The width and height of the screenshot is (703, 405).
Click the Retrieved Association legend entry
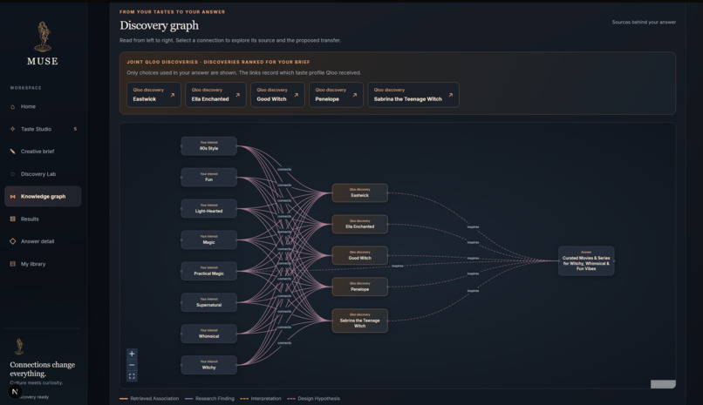click(x=149, y=398)
